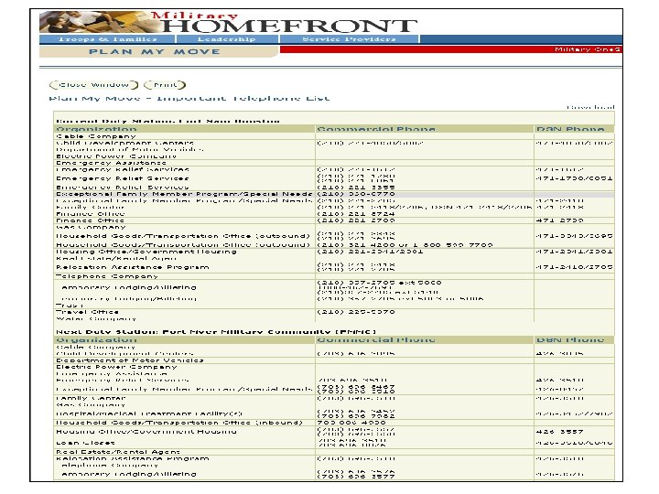Select Relocation Assistance Program row, Current Duty Station

click(334, 267)
